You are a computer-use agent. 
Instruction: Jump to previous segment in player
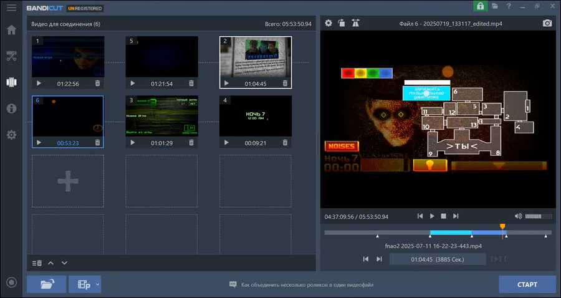click(420, 216)
